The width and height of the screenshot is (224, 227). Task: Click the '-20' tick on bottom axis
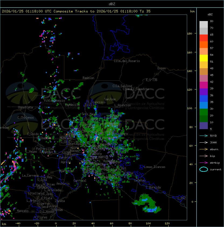point(37,223)
